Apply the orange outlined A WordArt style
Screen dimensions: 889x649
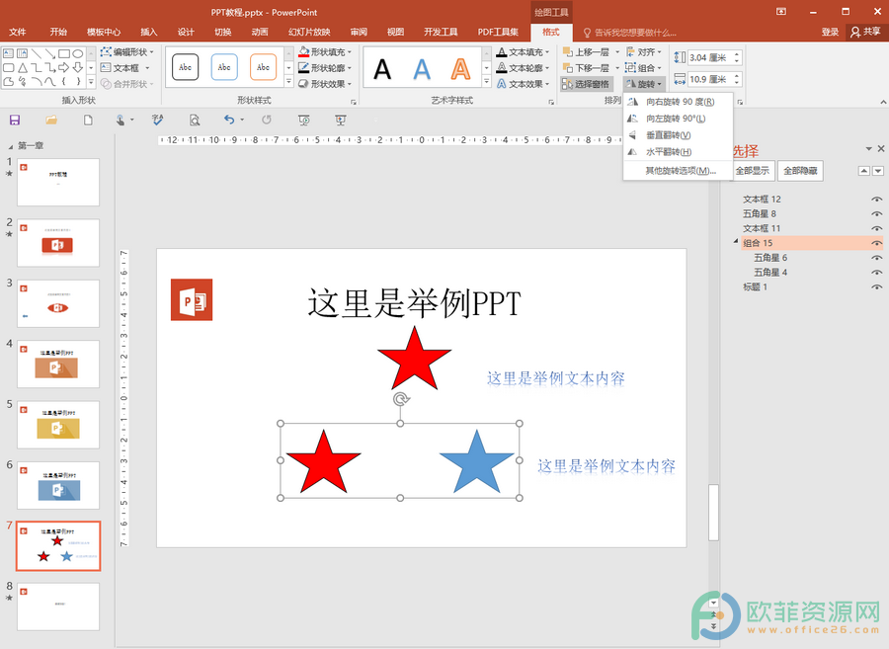[460, 70]
